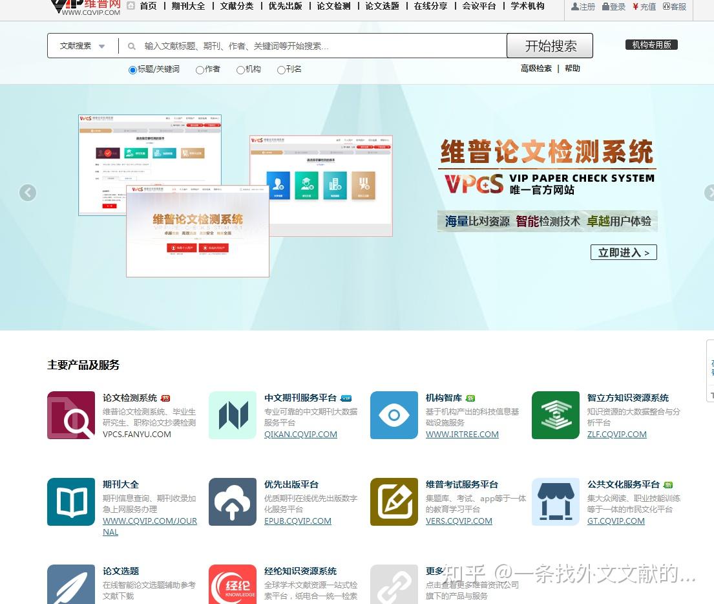Open 期刊大全 in top navigation
714x604 pixels.
[188, 6]
